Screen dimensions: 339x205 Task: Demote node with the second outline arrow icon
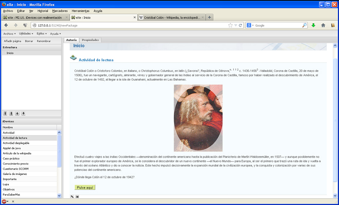(x=11, y=114)
